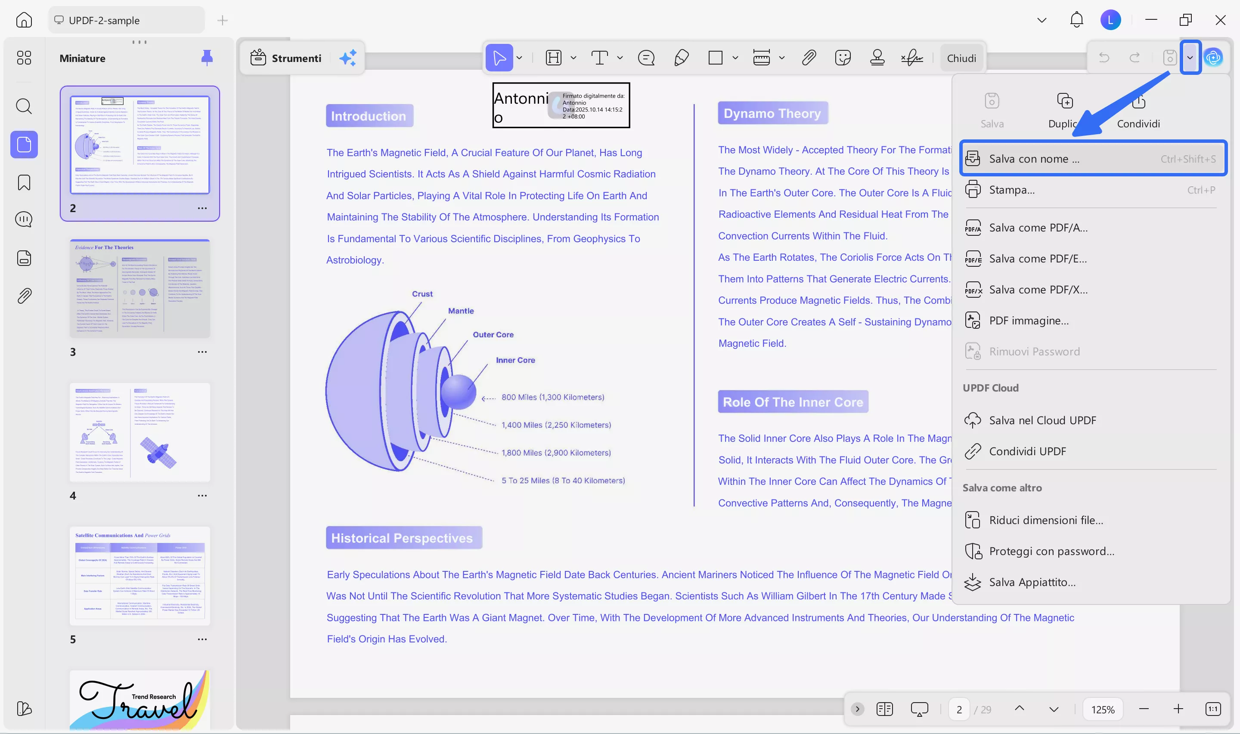Select the rectangle shape tool
The width and height of the screenshot is (1240, 734).
(x=716, y=58)
